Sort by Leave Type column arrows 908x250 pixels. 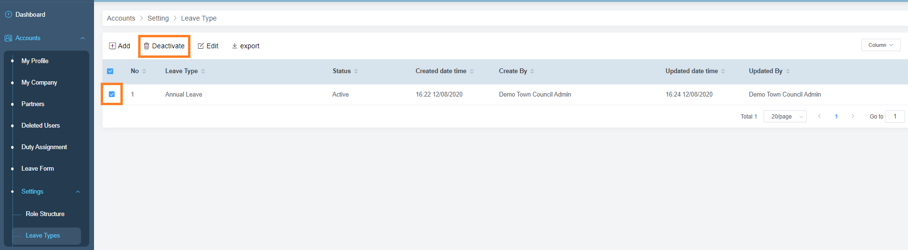pos(203,71)
